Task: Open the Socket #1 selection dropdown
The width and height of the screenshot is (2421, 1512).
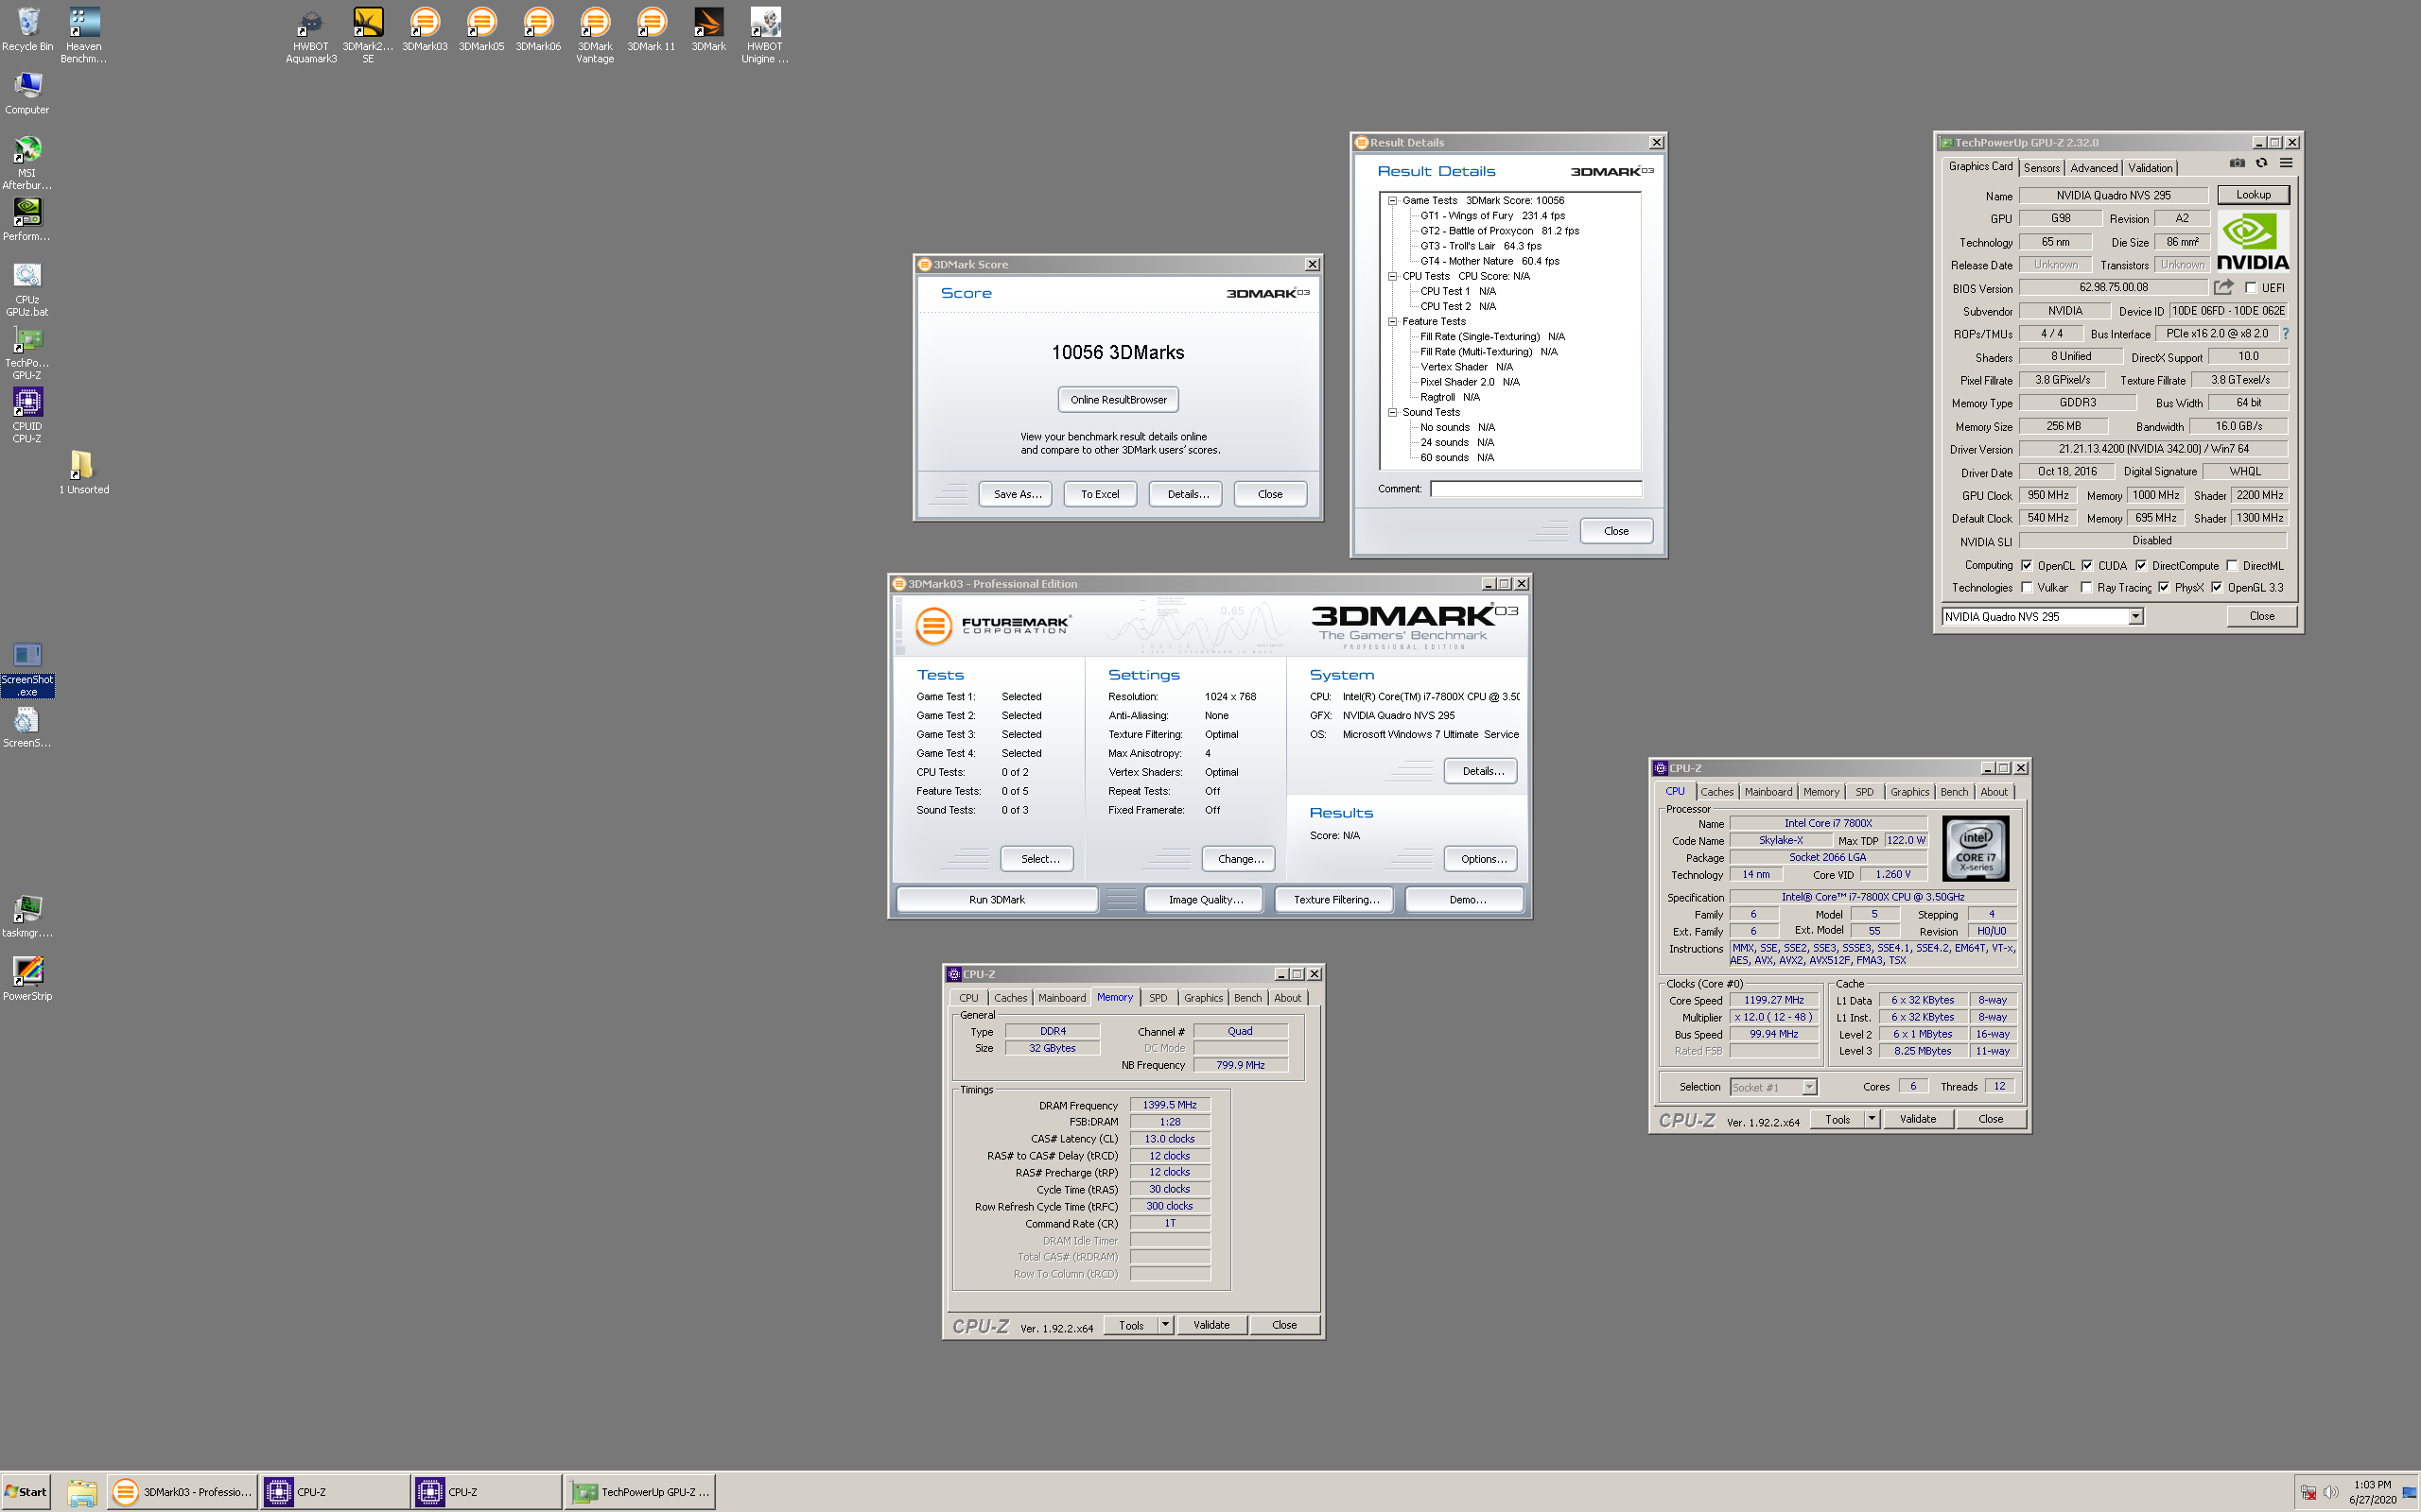Action: (1773, 1087)
